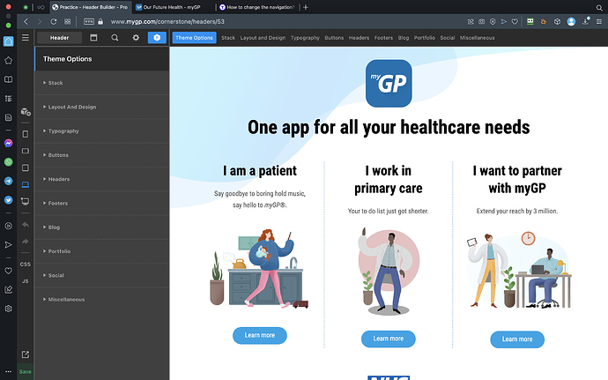Viewport: 608px width, 380px height.
Task: Expand the Typography options section
Action: click(63, 131)
